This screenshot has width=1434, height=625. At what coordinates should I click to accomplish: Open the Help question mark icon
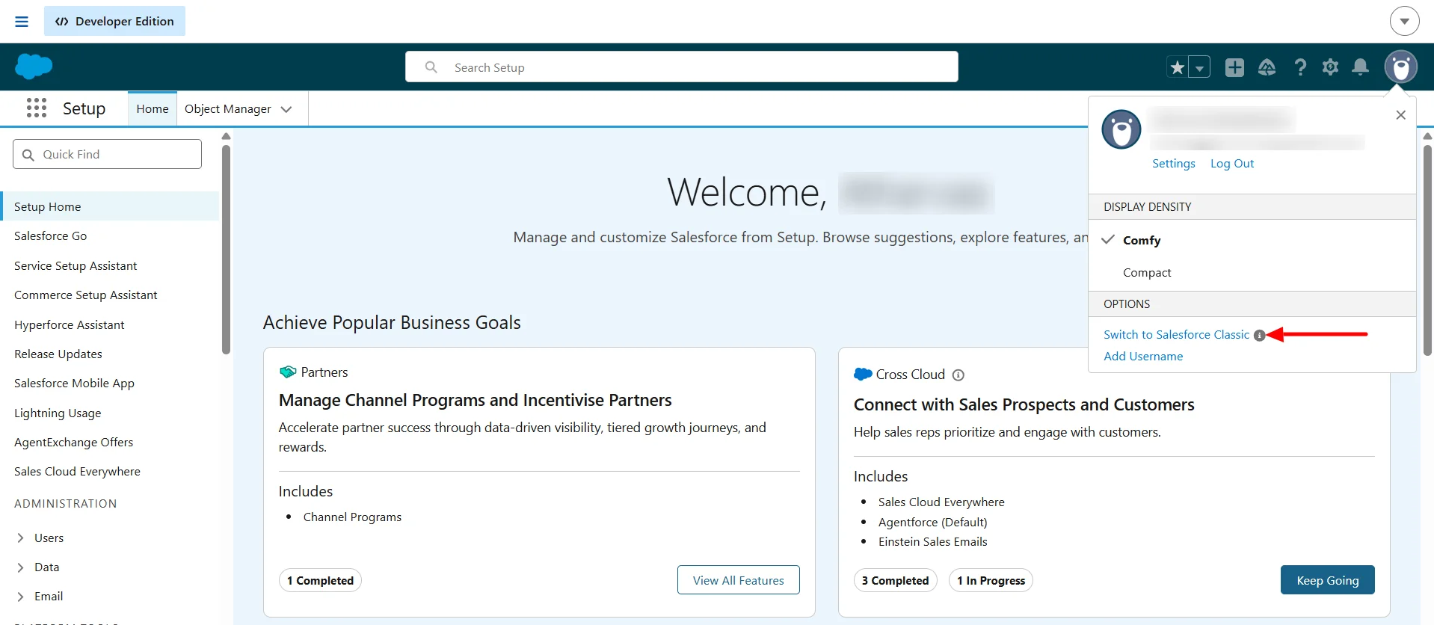point(1300,67)
